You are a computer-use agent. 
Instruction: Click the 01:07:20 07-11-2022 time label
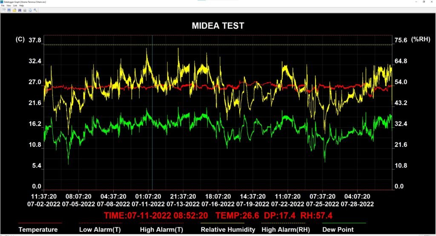[x=148, y=200]
